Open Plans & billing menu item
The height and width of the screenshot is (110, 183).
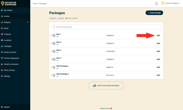point(9,70)
